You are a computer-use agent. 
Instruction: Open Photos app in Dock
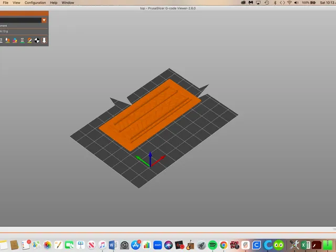[x=48, y=245]
